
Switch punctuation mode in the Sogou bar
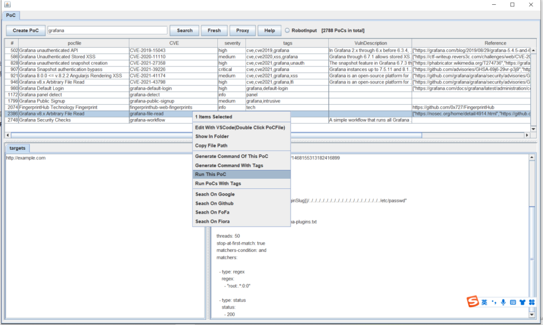click(x=494, y=302)
